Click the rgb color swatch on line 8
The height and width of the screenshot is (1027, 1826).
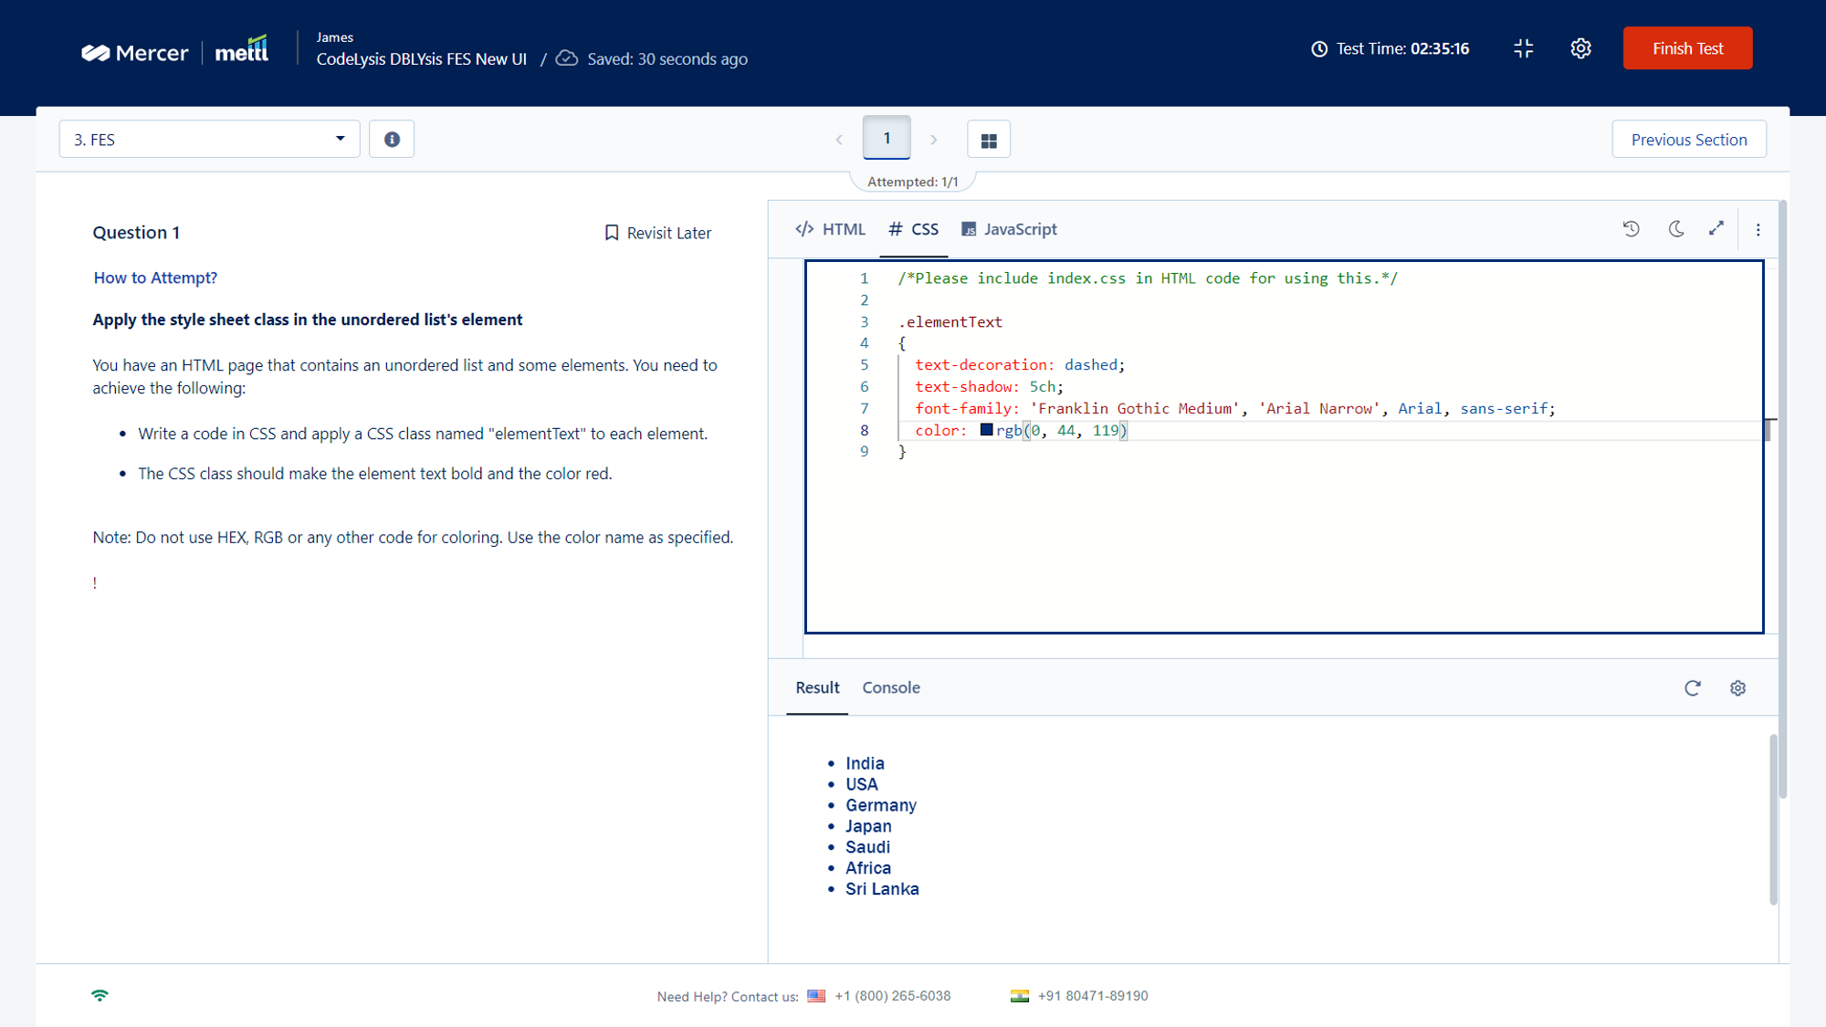986,430
